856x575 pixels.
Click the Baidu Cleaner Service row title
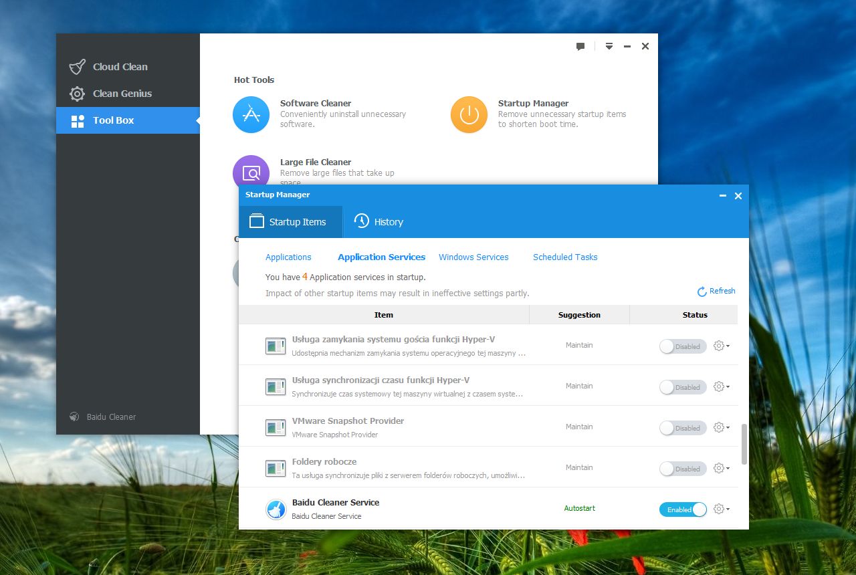(336, 503)
